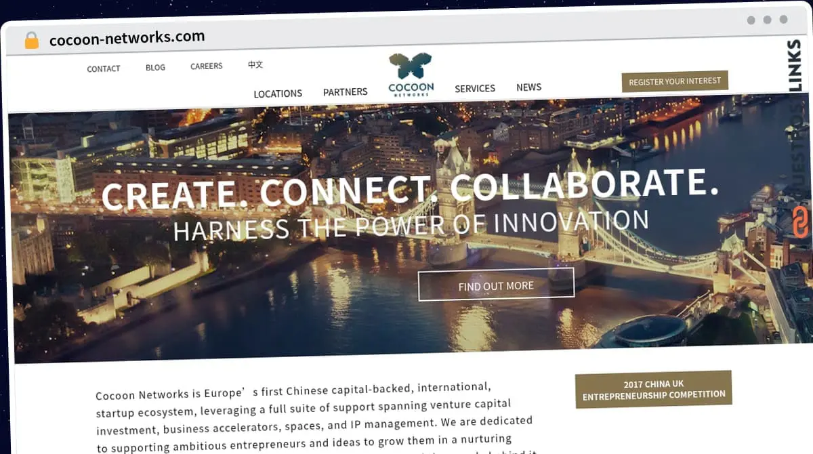Open 2017 China UK Entrepreneurship Competition
Image resolution: width=813 pixels, height=454 pixels.
(654, 389)
